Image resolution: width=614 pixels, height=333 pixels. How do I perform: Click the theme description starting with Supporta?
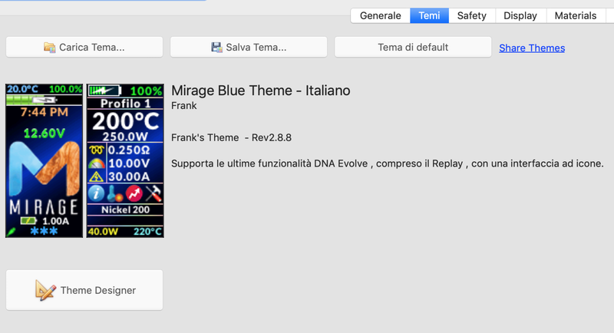(x=388, y=163)
